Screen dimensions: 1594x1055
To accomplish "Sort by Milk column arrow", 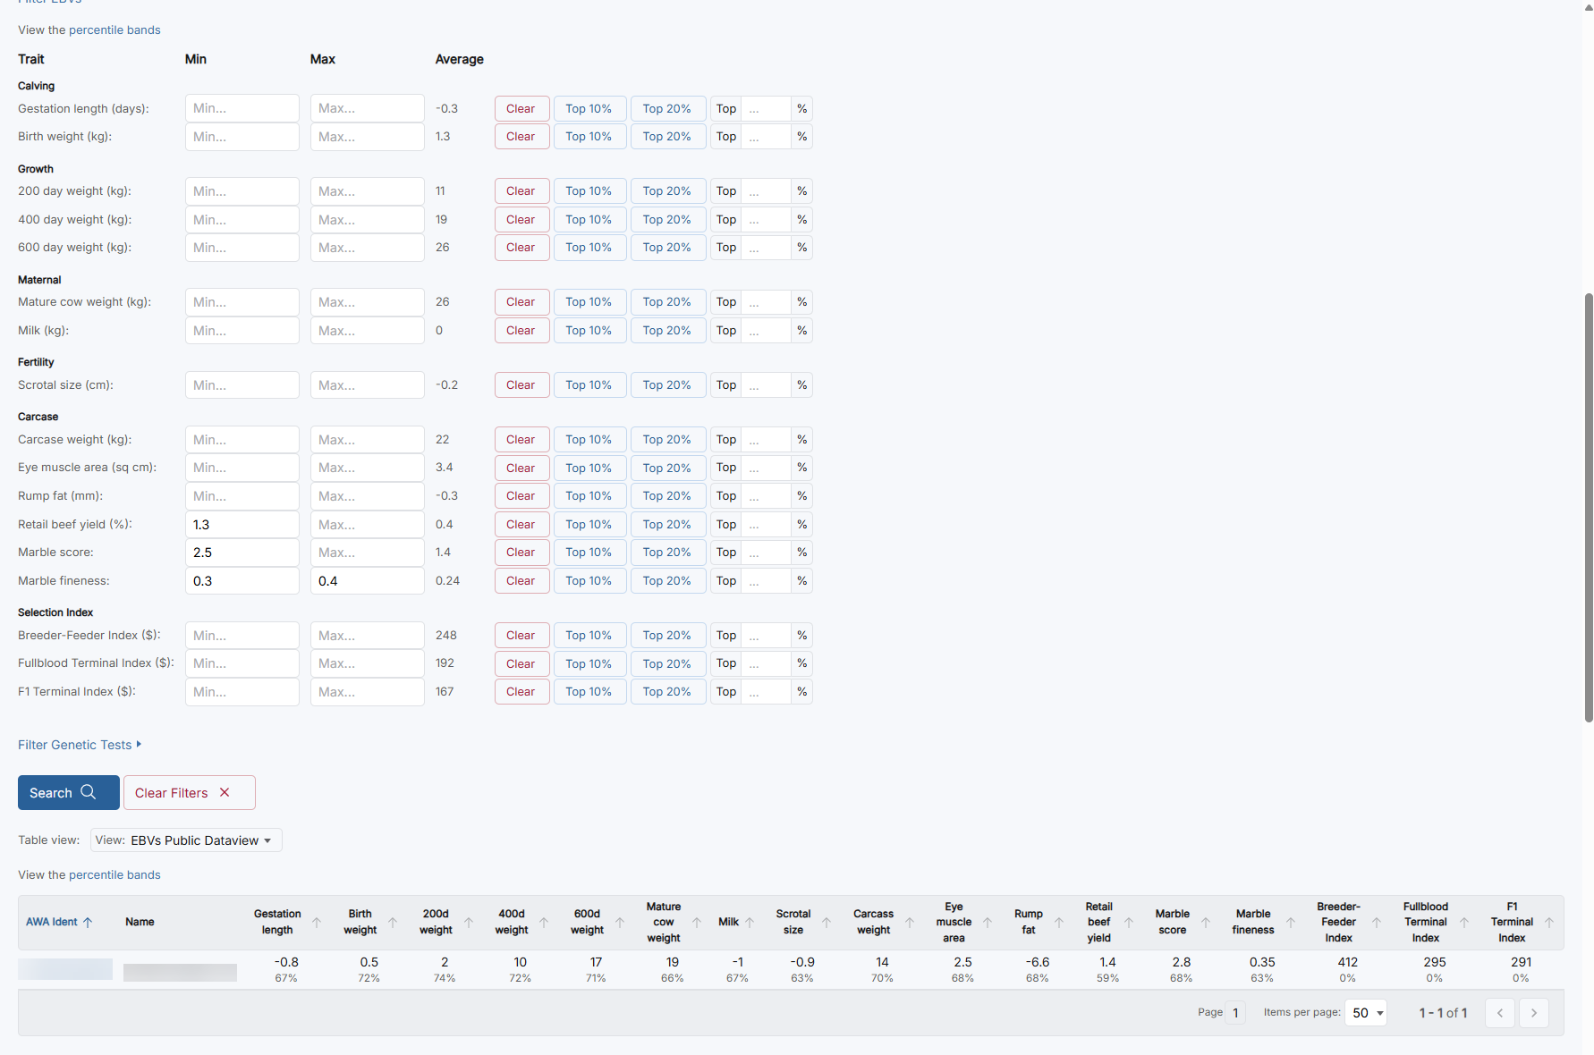I will (x=750, y=923).
